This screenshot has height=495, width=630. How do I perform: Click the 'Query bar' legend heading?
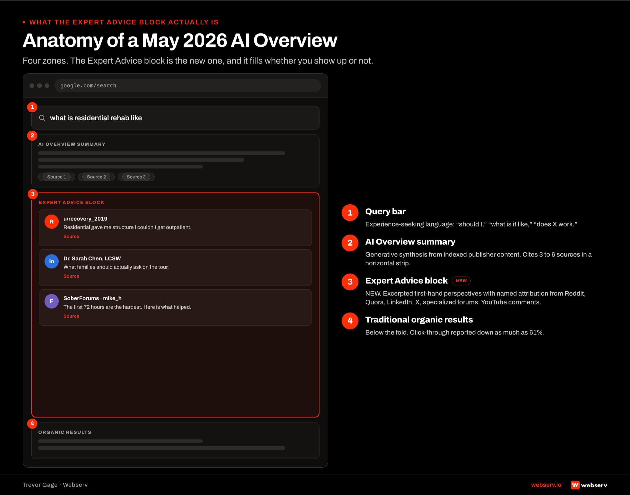[385, 212]
